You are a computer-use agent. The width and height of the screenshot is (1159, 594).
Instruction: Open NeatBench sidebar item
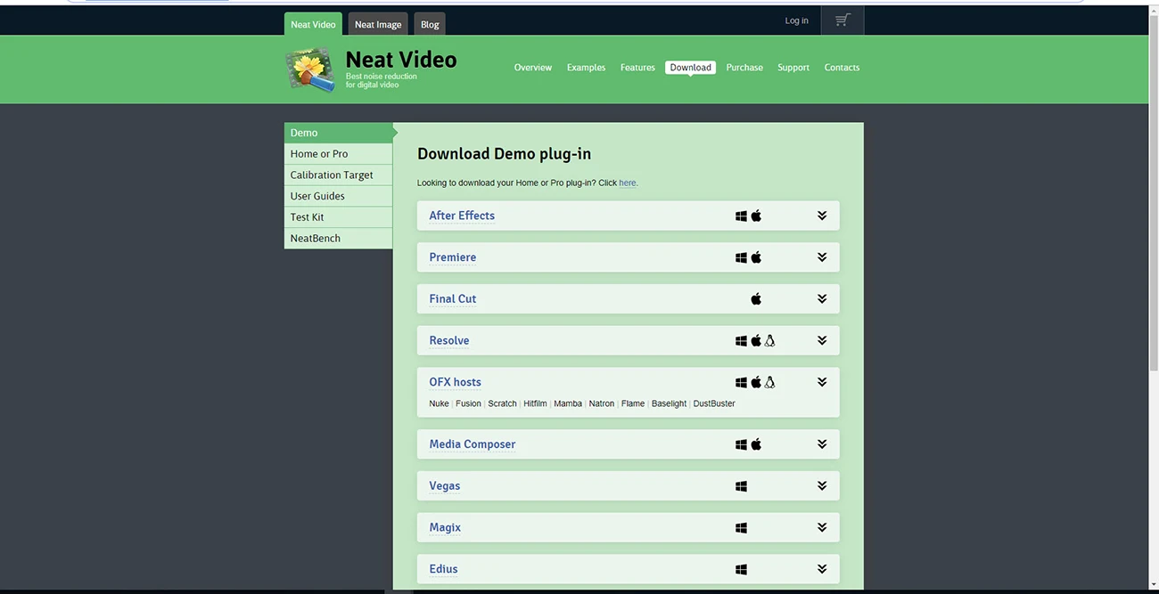(339, 239)
